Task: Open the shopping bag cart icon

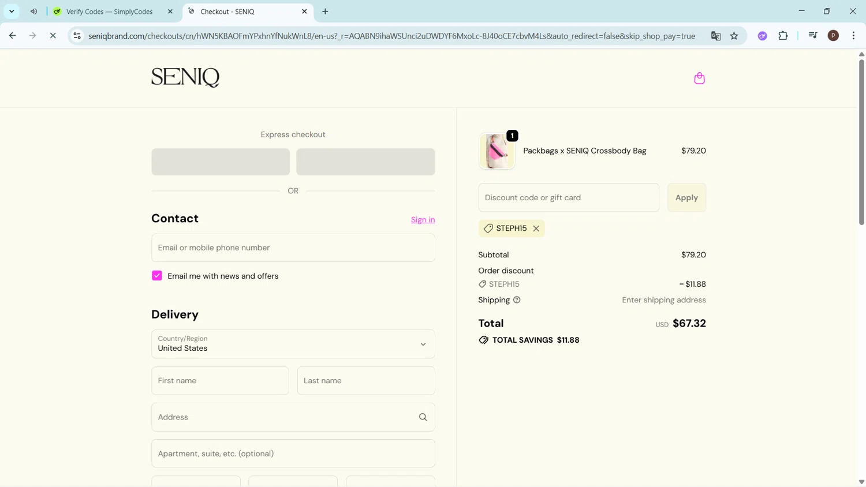Action: [x=699, y=78]
